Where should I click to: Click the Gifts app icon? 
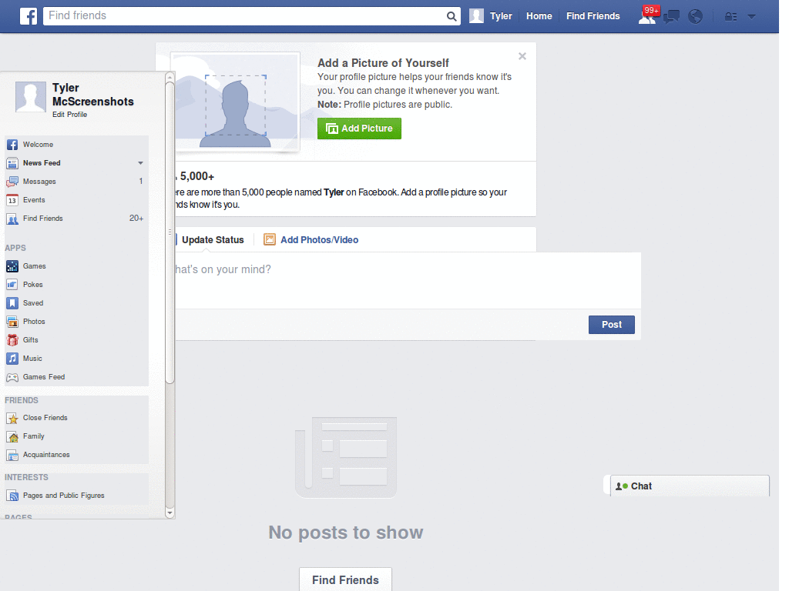12,340
